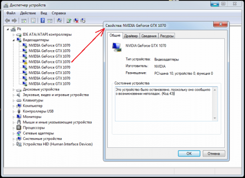Close the NVIDIA GeForce GTX 1070 Properties dialog
The width and height of the screenshot is (245, 178).
(220, 24)
